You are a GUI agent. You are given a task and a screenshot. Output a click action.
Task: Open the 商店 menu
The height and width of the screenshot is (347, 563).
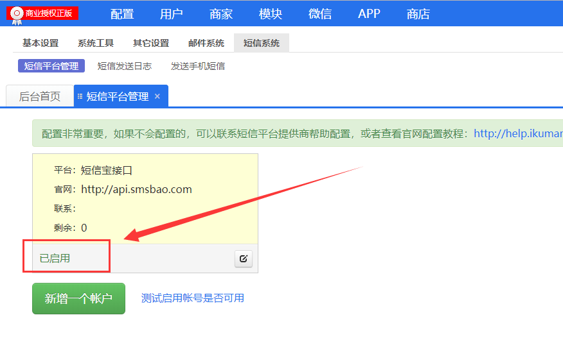[x=418, y=13]
